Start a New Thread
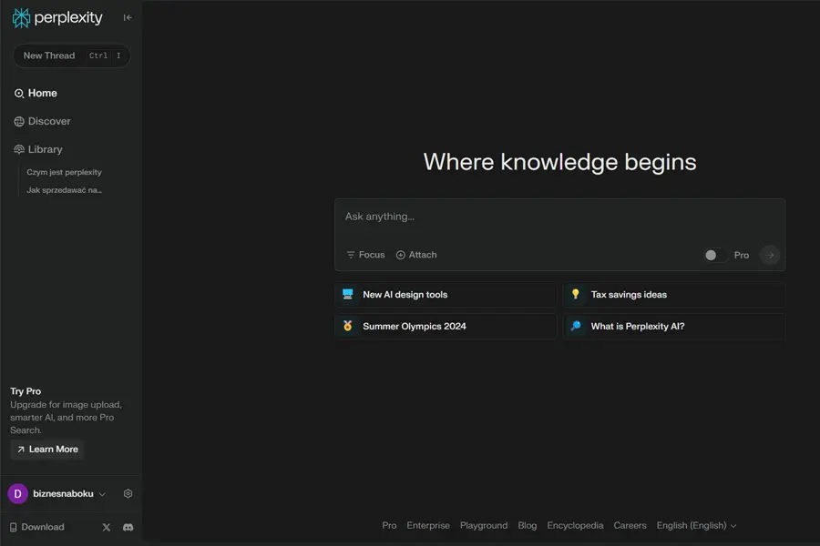820x546 pixels. point(72,56)
